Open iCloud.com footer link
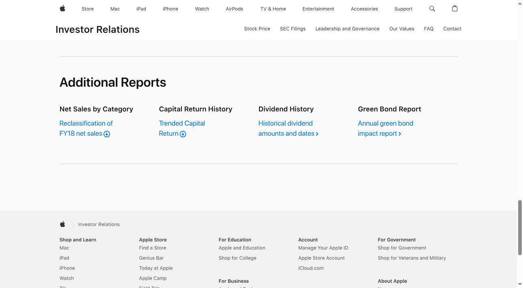 click(311, 268)
